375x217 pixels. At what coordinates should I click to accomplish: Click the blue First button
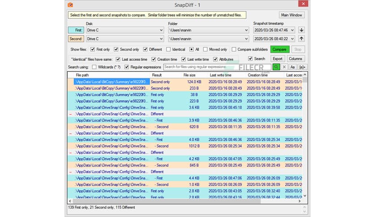pyautogui.click(x=76, y=30)
